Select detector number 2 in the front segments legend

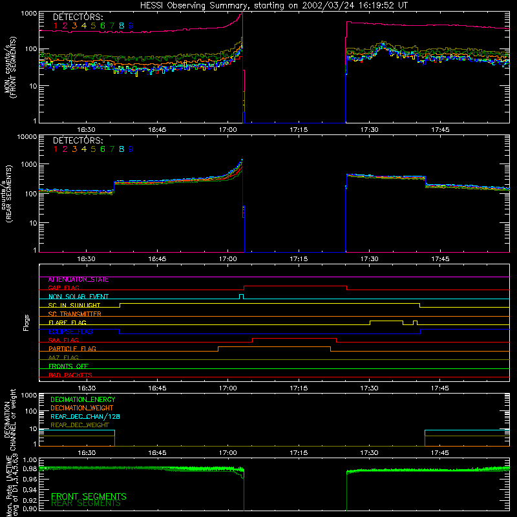pos(65,25)
